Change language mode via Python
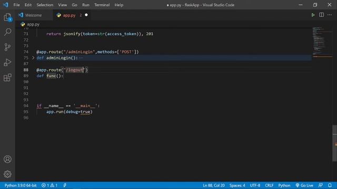The width and height of the screenshot is (337, 189). pos(284,185)
